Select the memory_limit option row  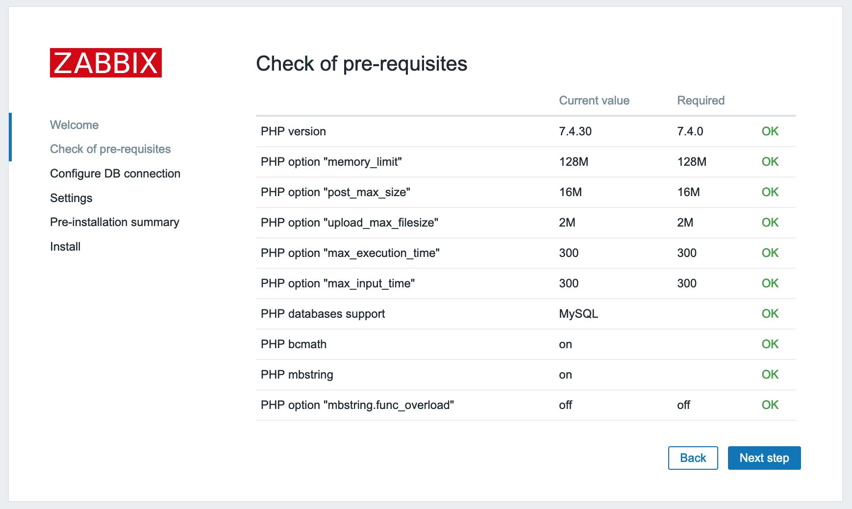coord(331,162)
